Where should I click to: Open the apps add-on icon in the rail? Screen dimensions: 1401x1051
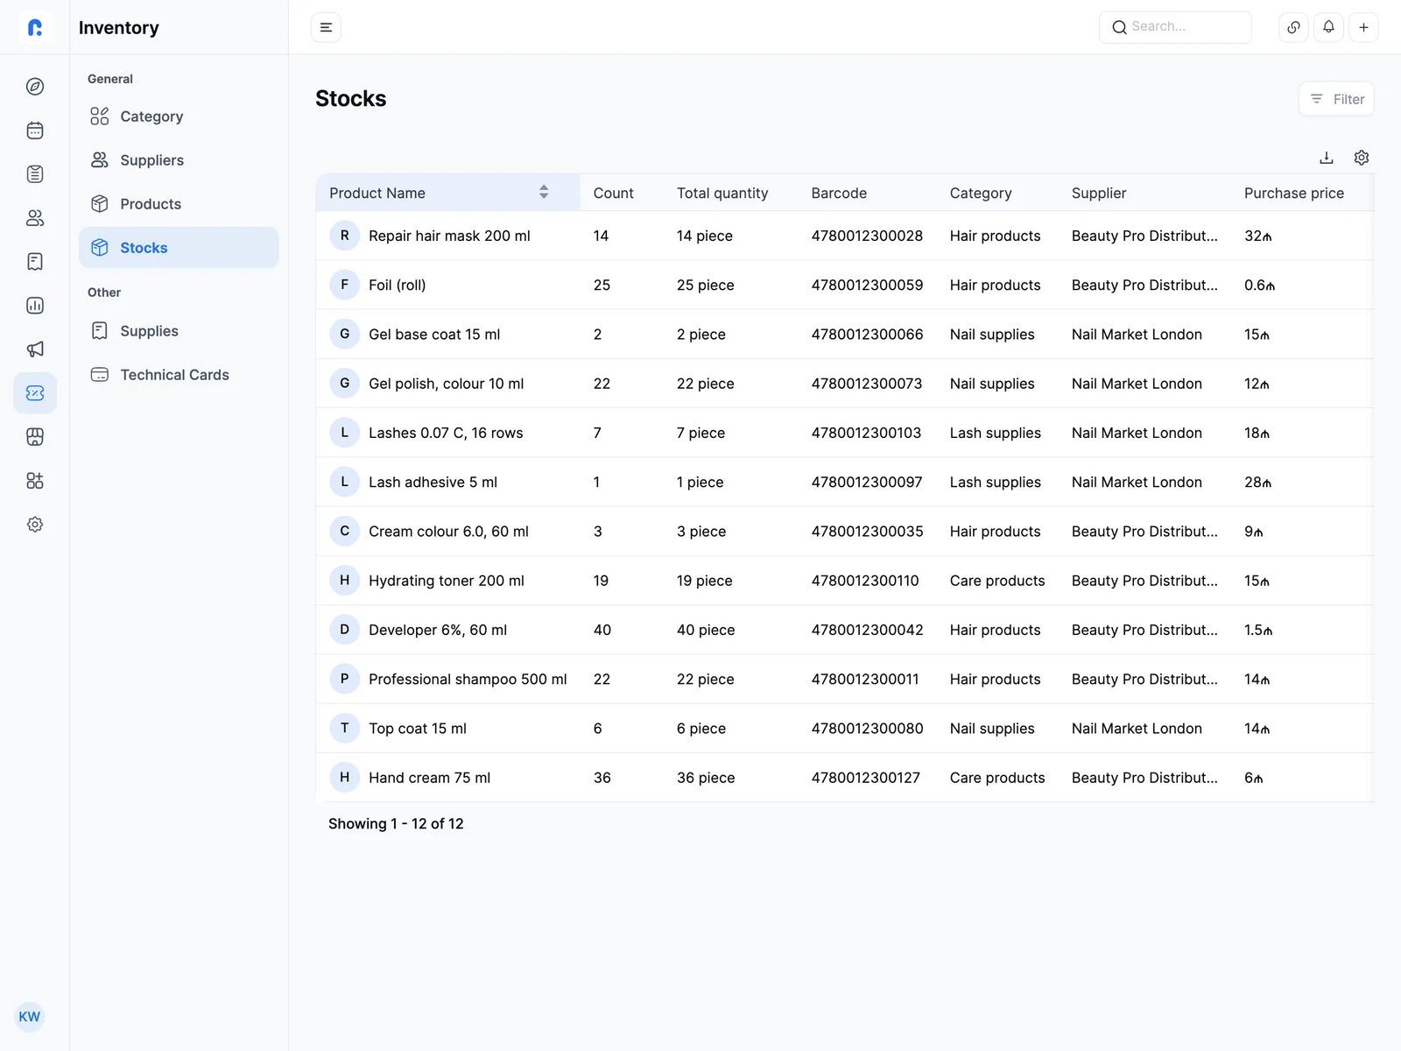click(35, 481)
